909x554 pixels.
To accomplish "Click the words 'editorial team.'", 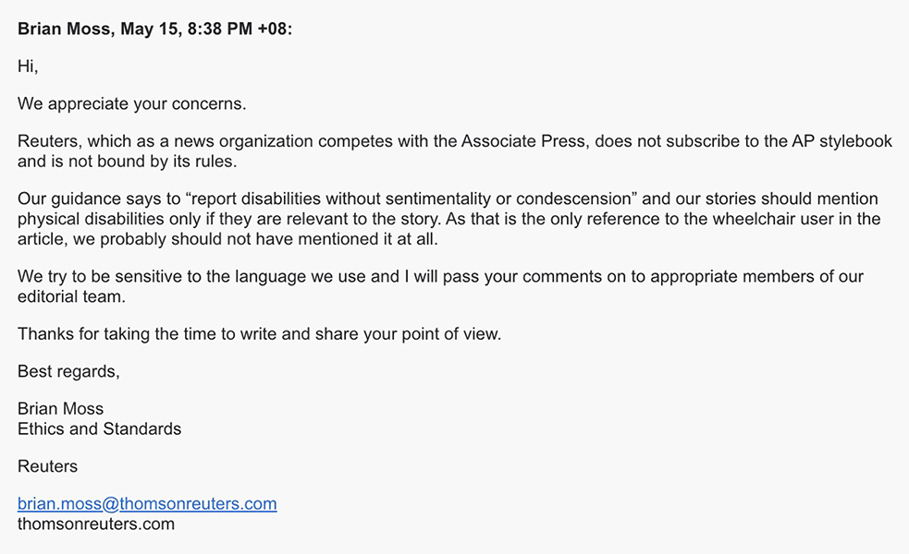I will (x=71, y=297).
